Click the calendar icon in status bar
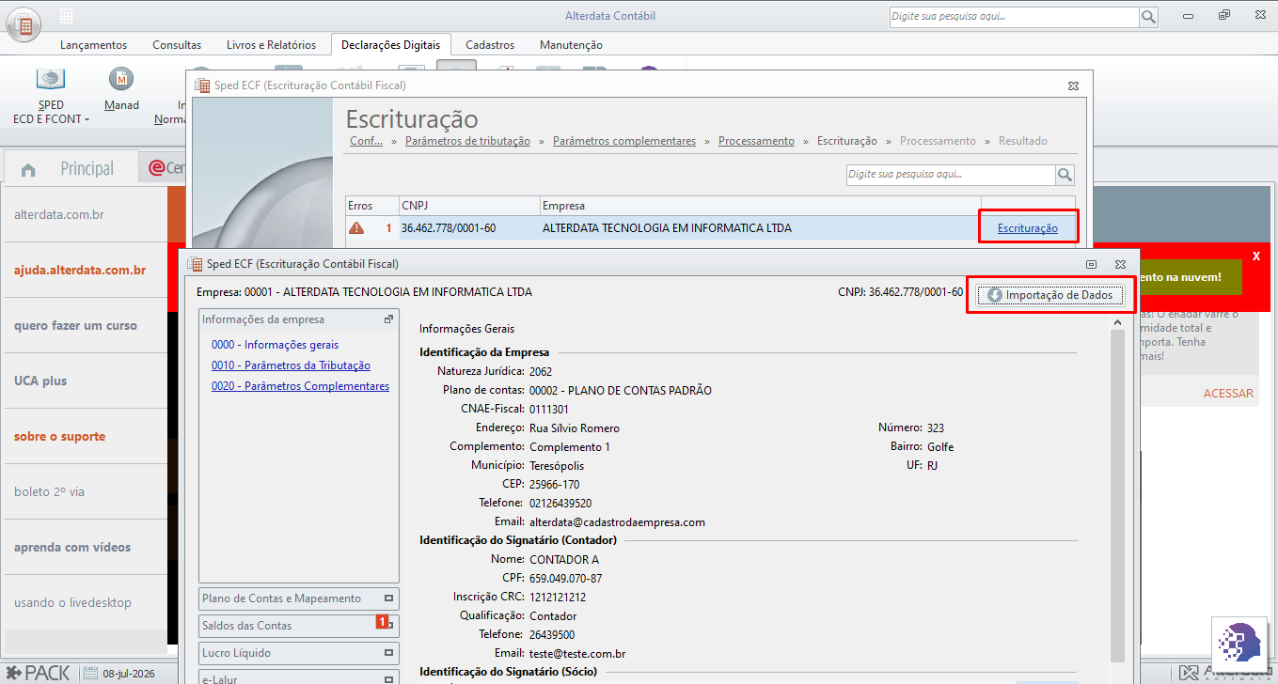This screenshot has height=684, width=1278. point(90,673)
